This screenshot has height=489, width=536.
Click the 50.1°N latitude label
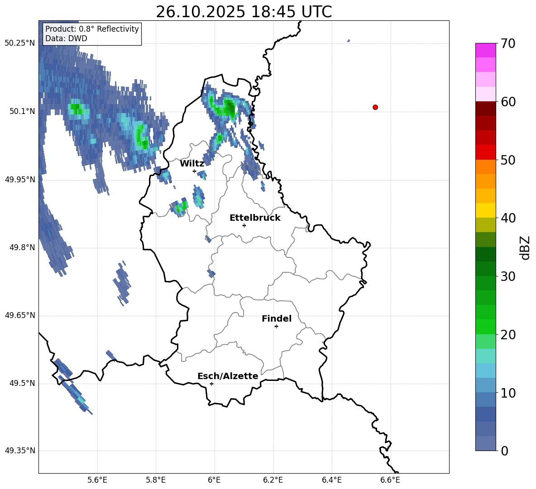click(x=23, y=111)
